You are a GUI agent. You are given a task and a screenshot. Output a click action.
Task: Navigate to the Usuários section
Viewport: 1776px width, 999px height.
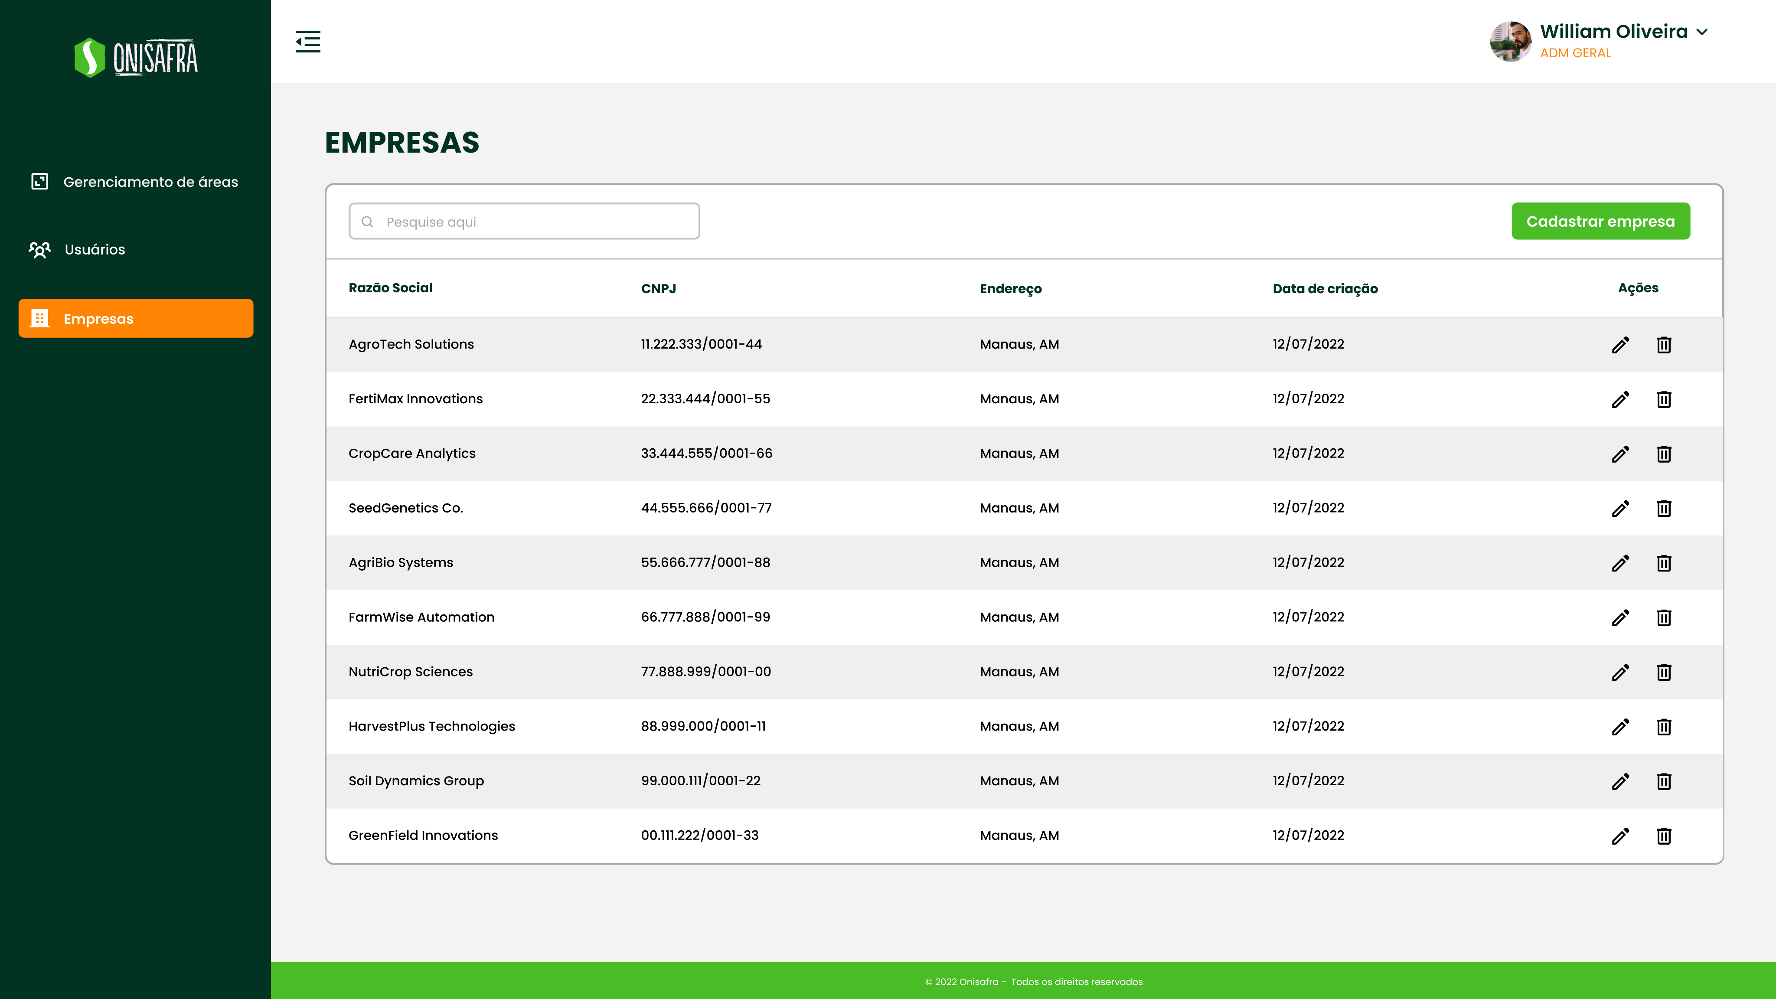94,250
